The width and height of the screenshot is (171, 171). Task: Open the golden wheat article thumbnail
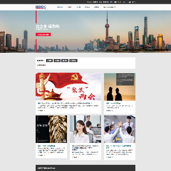pyautogui.click(x=51, y=129)
